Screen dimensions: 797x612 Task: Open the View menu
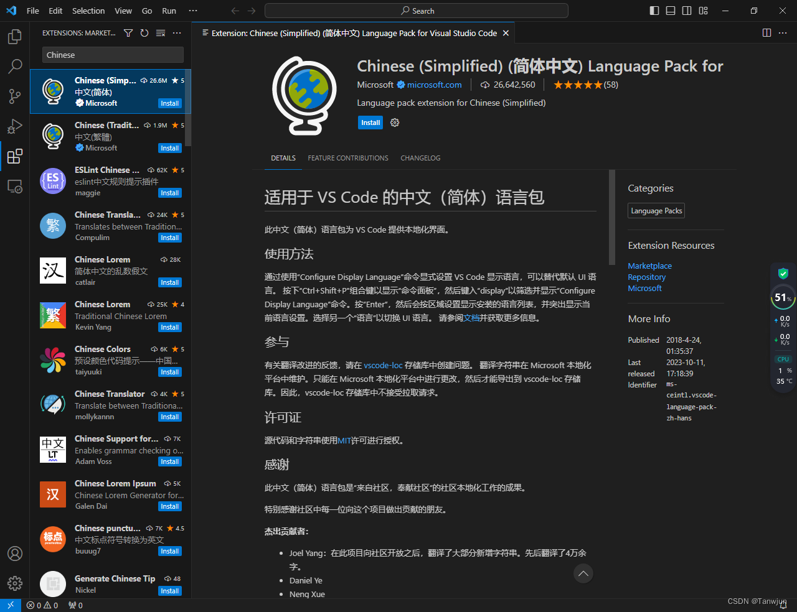123,11
